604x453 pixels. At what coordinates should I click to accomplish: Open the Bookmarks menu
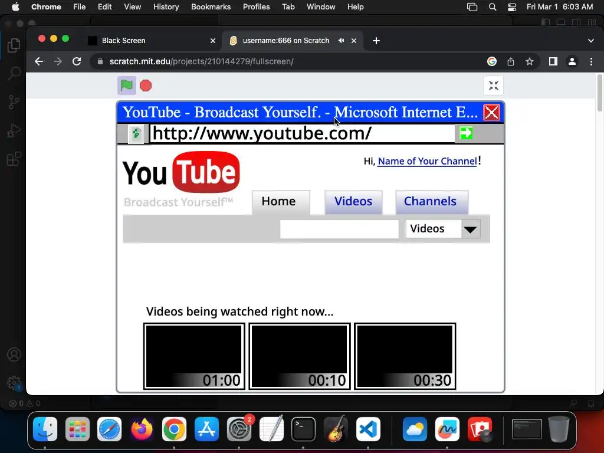tap(211, 7)
